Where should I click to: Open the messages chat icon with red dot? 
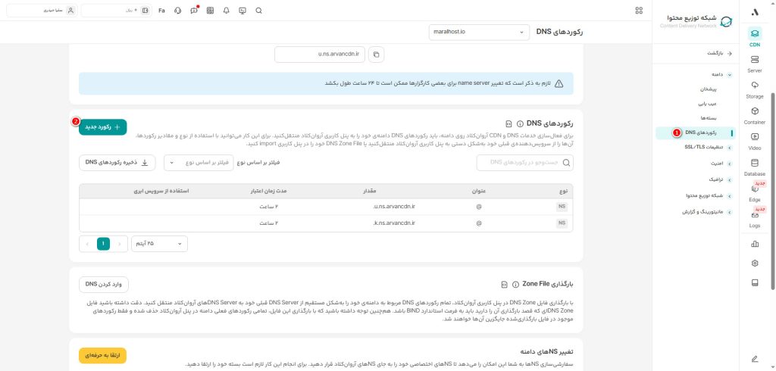194,11
